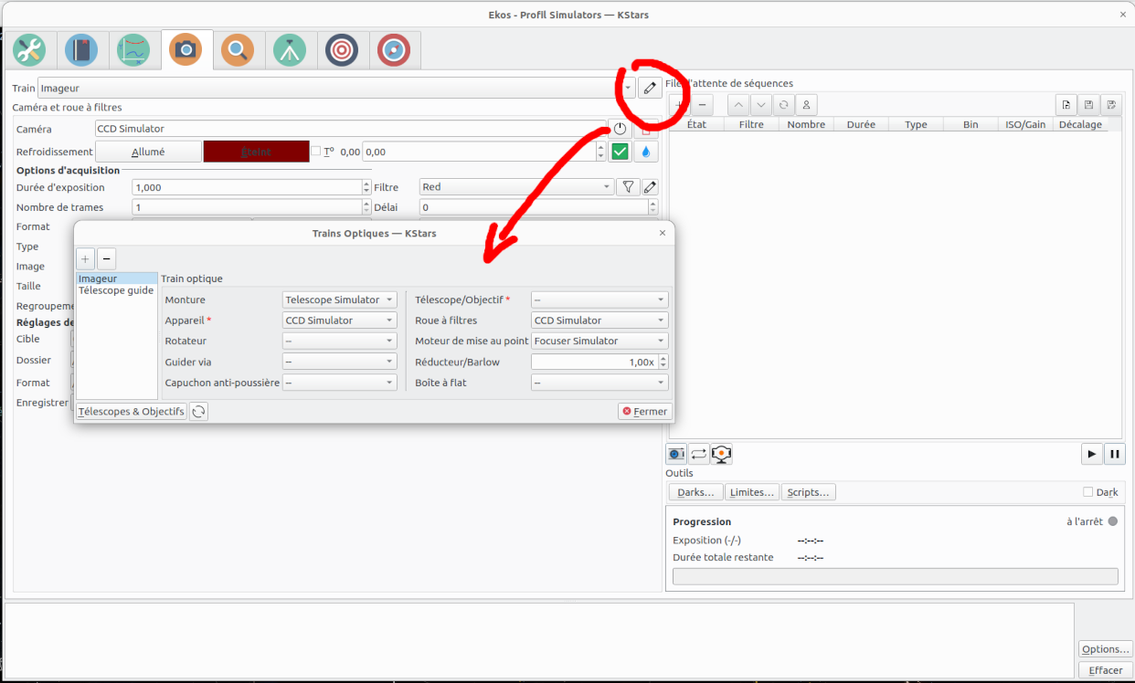Click the preview camera icon button
Screen dimensions: 1135x683
pyautogui.click(x=676, y=454)
